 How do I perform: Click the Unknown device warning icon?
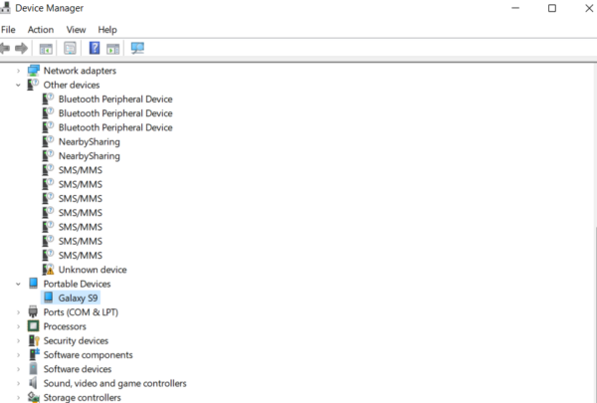pos(49,270)
